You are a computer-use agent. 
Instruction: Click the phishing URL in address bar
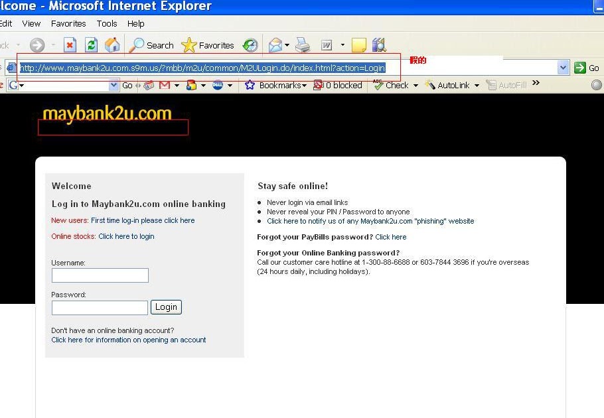pyautogui.click(x=202, y=68)
